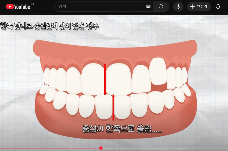Click the gray unwatched part of the progress bar
This screenshot has height=151, width=228.
152,148
